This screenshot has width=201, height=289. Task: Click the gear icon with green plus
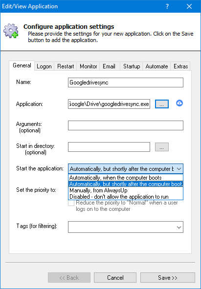tap(11, 31)
